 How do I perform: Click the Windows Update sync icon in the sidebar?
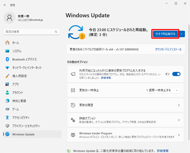[7, 134]
